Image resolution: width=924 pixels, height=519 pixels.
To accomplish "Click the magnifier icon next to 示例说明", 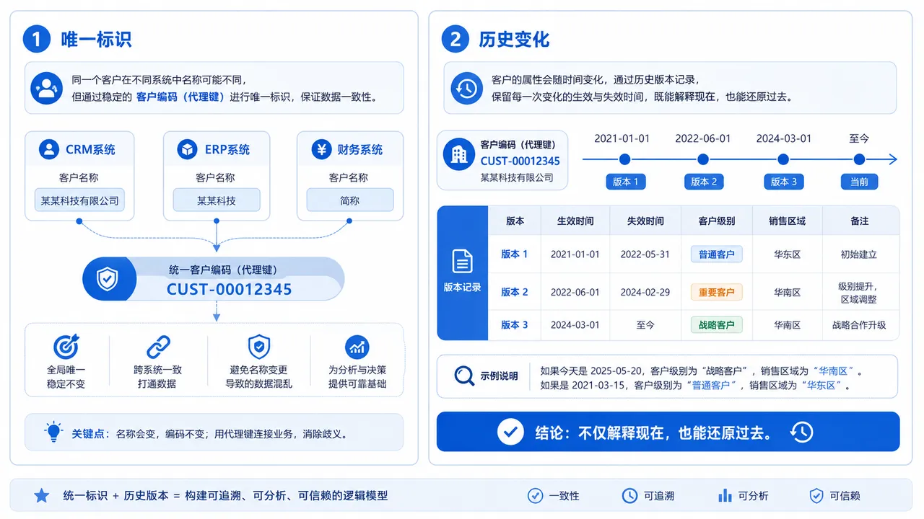I will click(464, 376).
